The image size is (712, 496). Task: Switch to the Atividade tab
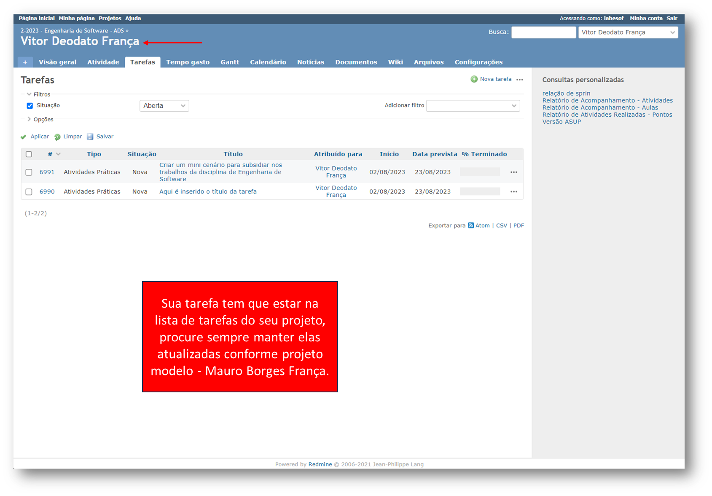[103, 62]
